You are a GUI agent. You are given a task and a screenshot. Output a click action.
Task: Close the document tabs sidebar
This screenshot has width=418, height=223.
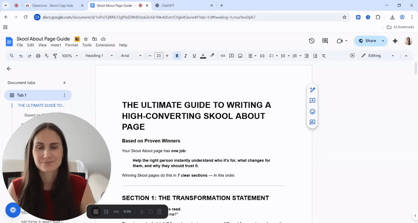point(9,69)
